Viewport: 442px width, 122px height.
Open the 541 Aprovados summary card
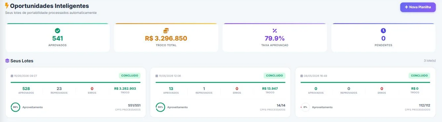point(58,38)
